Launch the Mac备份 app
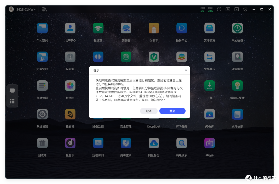279x184 pixels. click(x=237, y=28)
